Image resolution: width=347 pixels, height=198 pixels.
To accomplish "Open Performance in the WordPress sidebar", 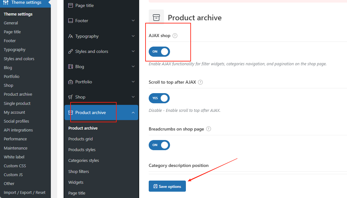I will click(15, 139).
